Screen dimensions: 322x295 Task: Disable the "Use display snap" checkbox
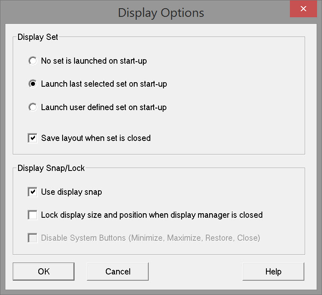click(33, 192)
